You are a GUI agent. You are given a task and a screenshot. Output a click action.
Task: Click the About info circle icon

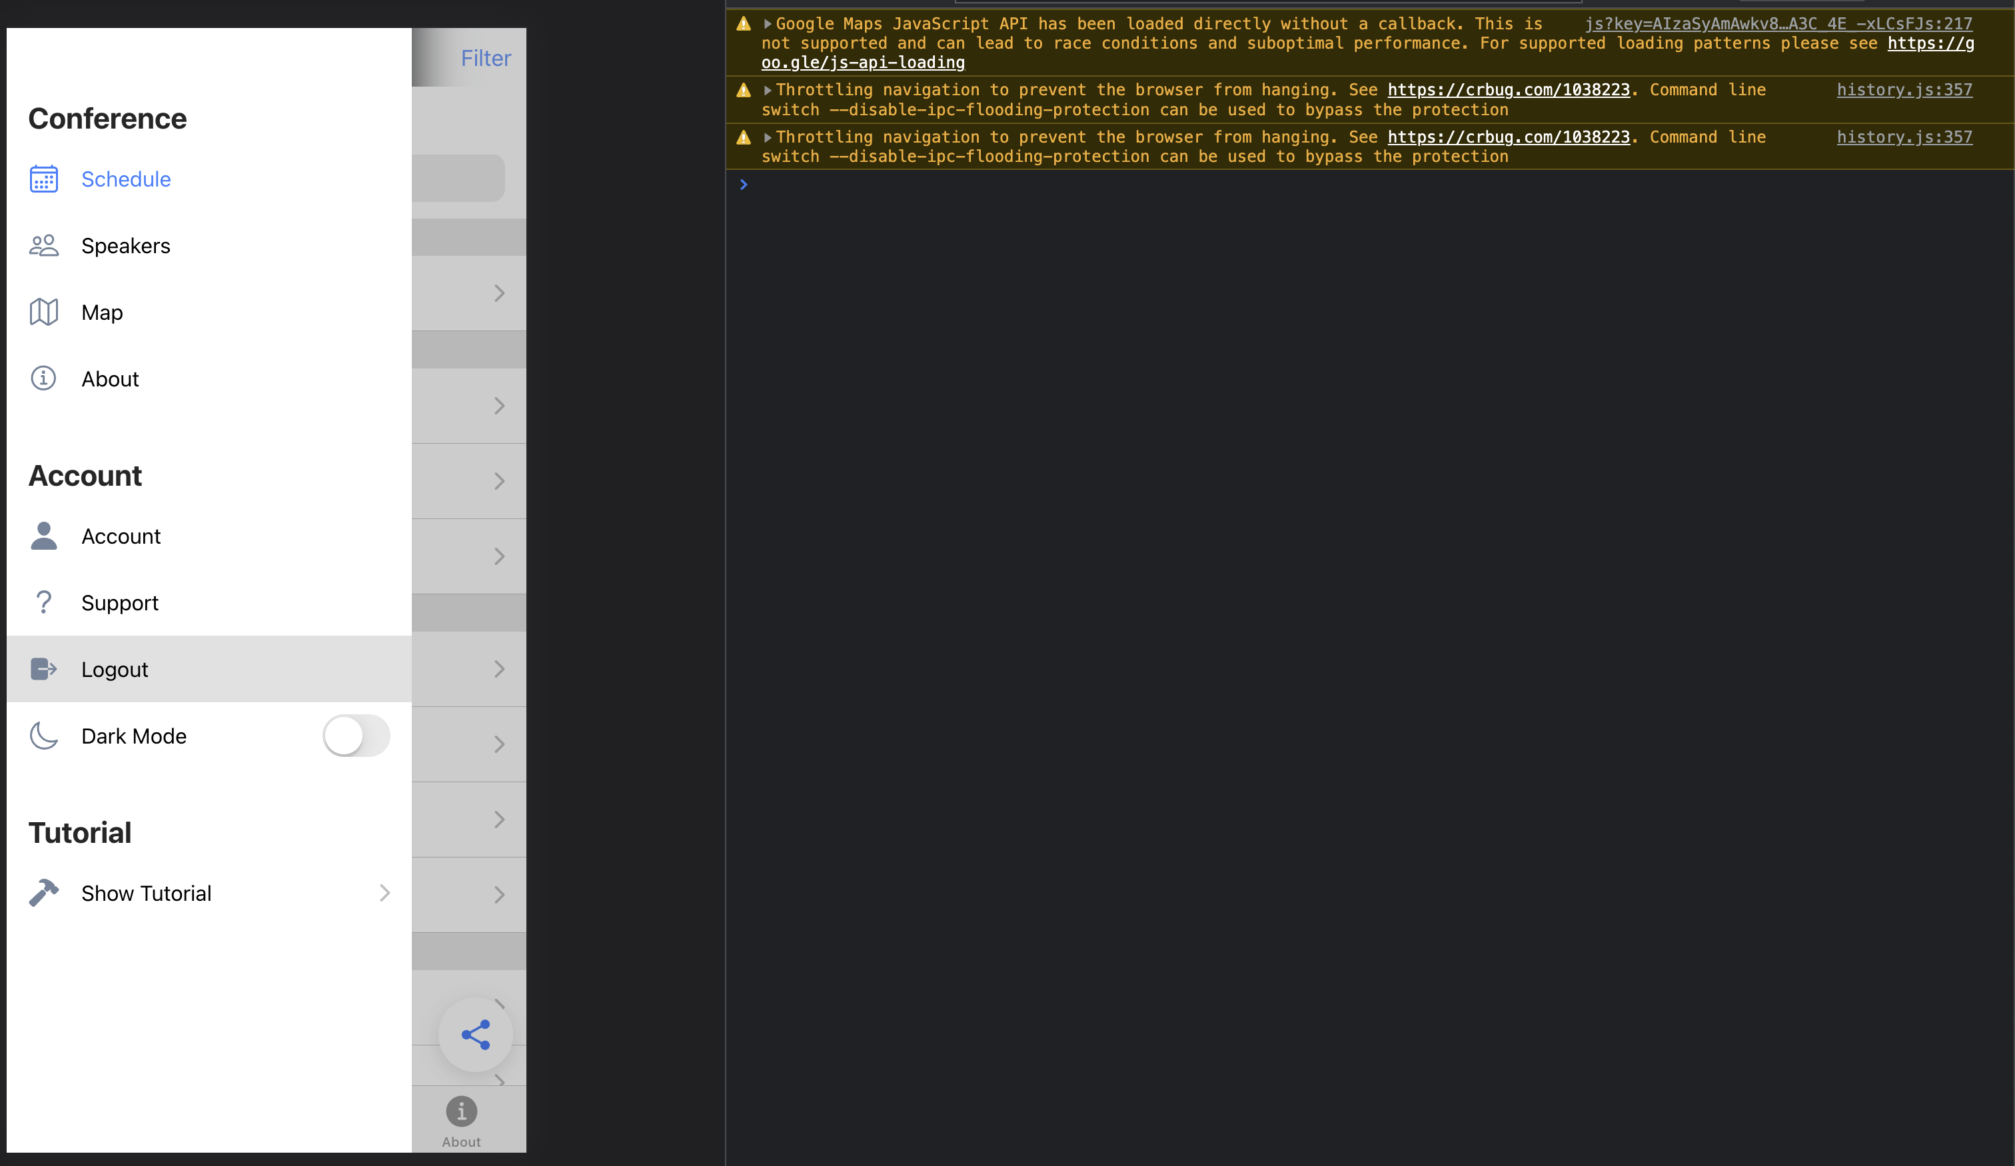tap(43, 378)
